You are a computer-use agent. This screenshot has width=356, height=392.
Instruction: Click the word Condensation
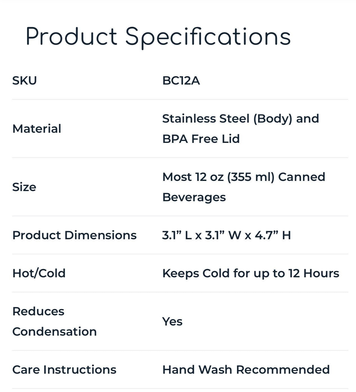tap(54, 332)
